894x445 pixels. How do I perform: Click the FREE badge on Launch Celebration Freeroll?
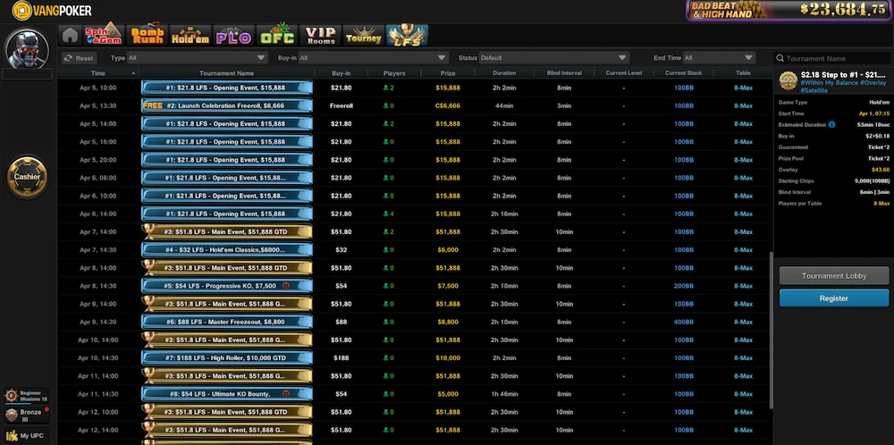pos(153,105)
